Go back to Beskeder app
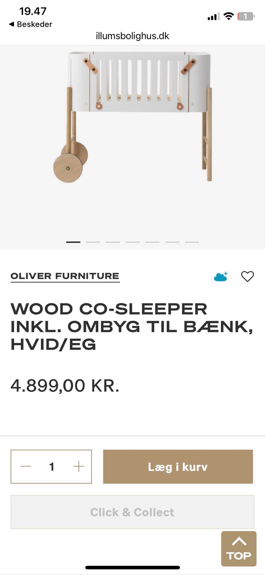The image size is (265, 575). [x=31, y=24]
